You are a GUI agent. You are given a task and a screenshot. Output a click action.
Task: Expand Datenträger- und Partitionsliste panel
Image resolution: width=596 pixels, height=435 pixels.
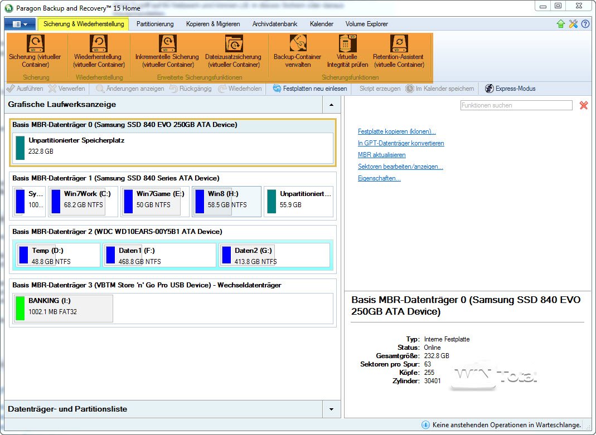[331, 409]
